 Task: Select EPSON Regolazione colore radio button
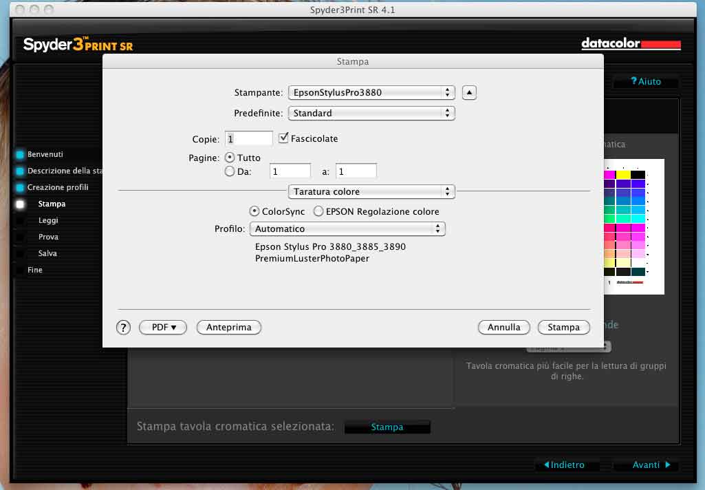coord(318,211)
